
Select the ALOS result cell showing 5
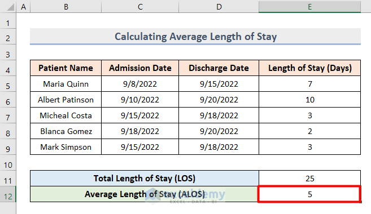pos(309,194)
